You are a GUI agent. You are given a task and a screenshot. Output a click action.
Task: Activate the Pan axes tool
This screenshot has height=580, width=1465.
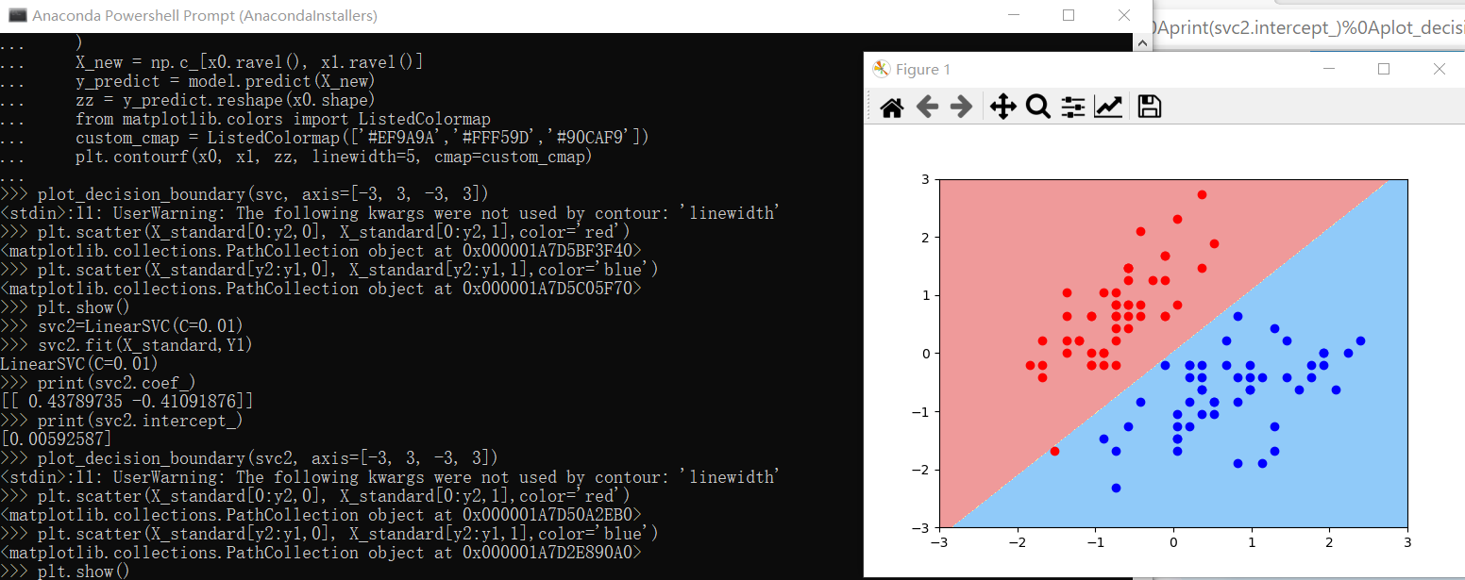[1002, 108]
